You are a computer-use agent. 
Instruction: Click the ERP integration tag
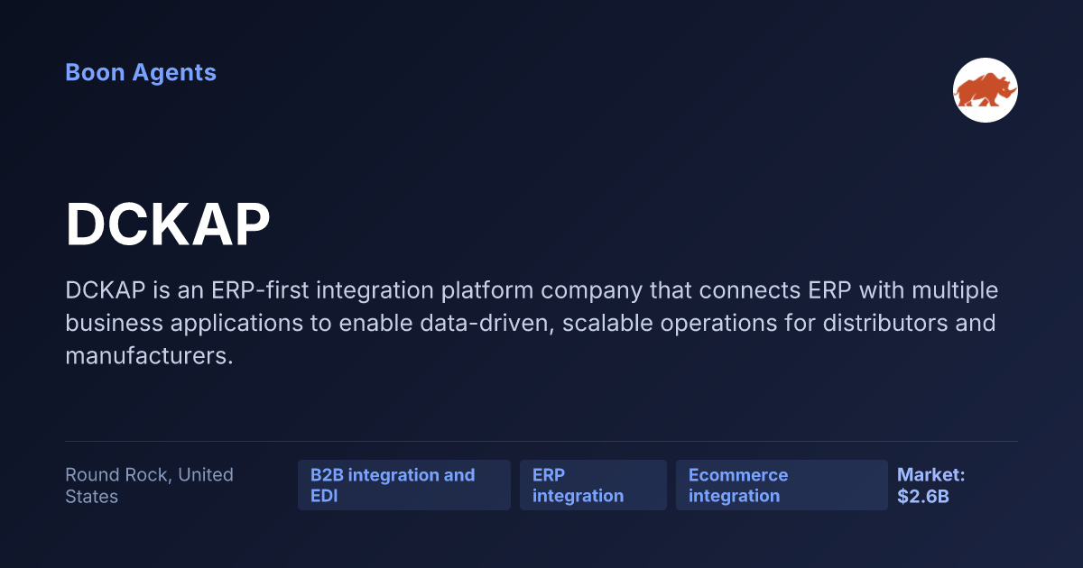coord(593,485)
